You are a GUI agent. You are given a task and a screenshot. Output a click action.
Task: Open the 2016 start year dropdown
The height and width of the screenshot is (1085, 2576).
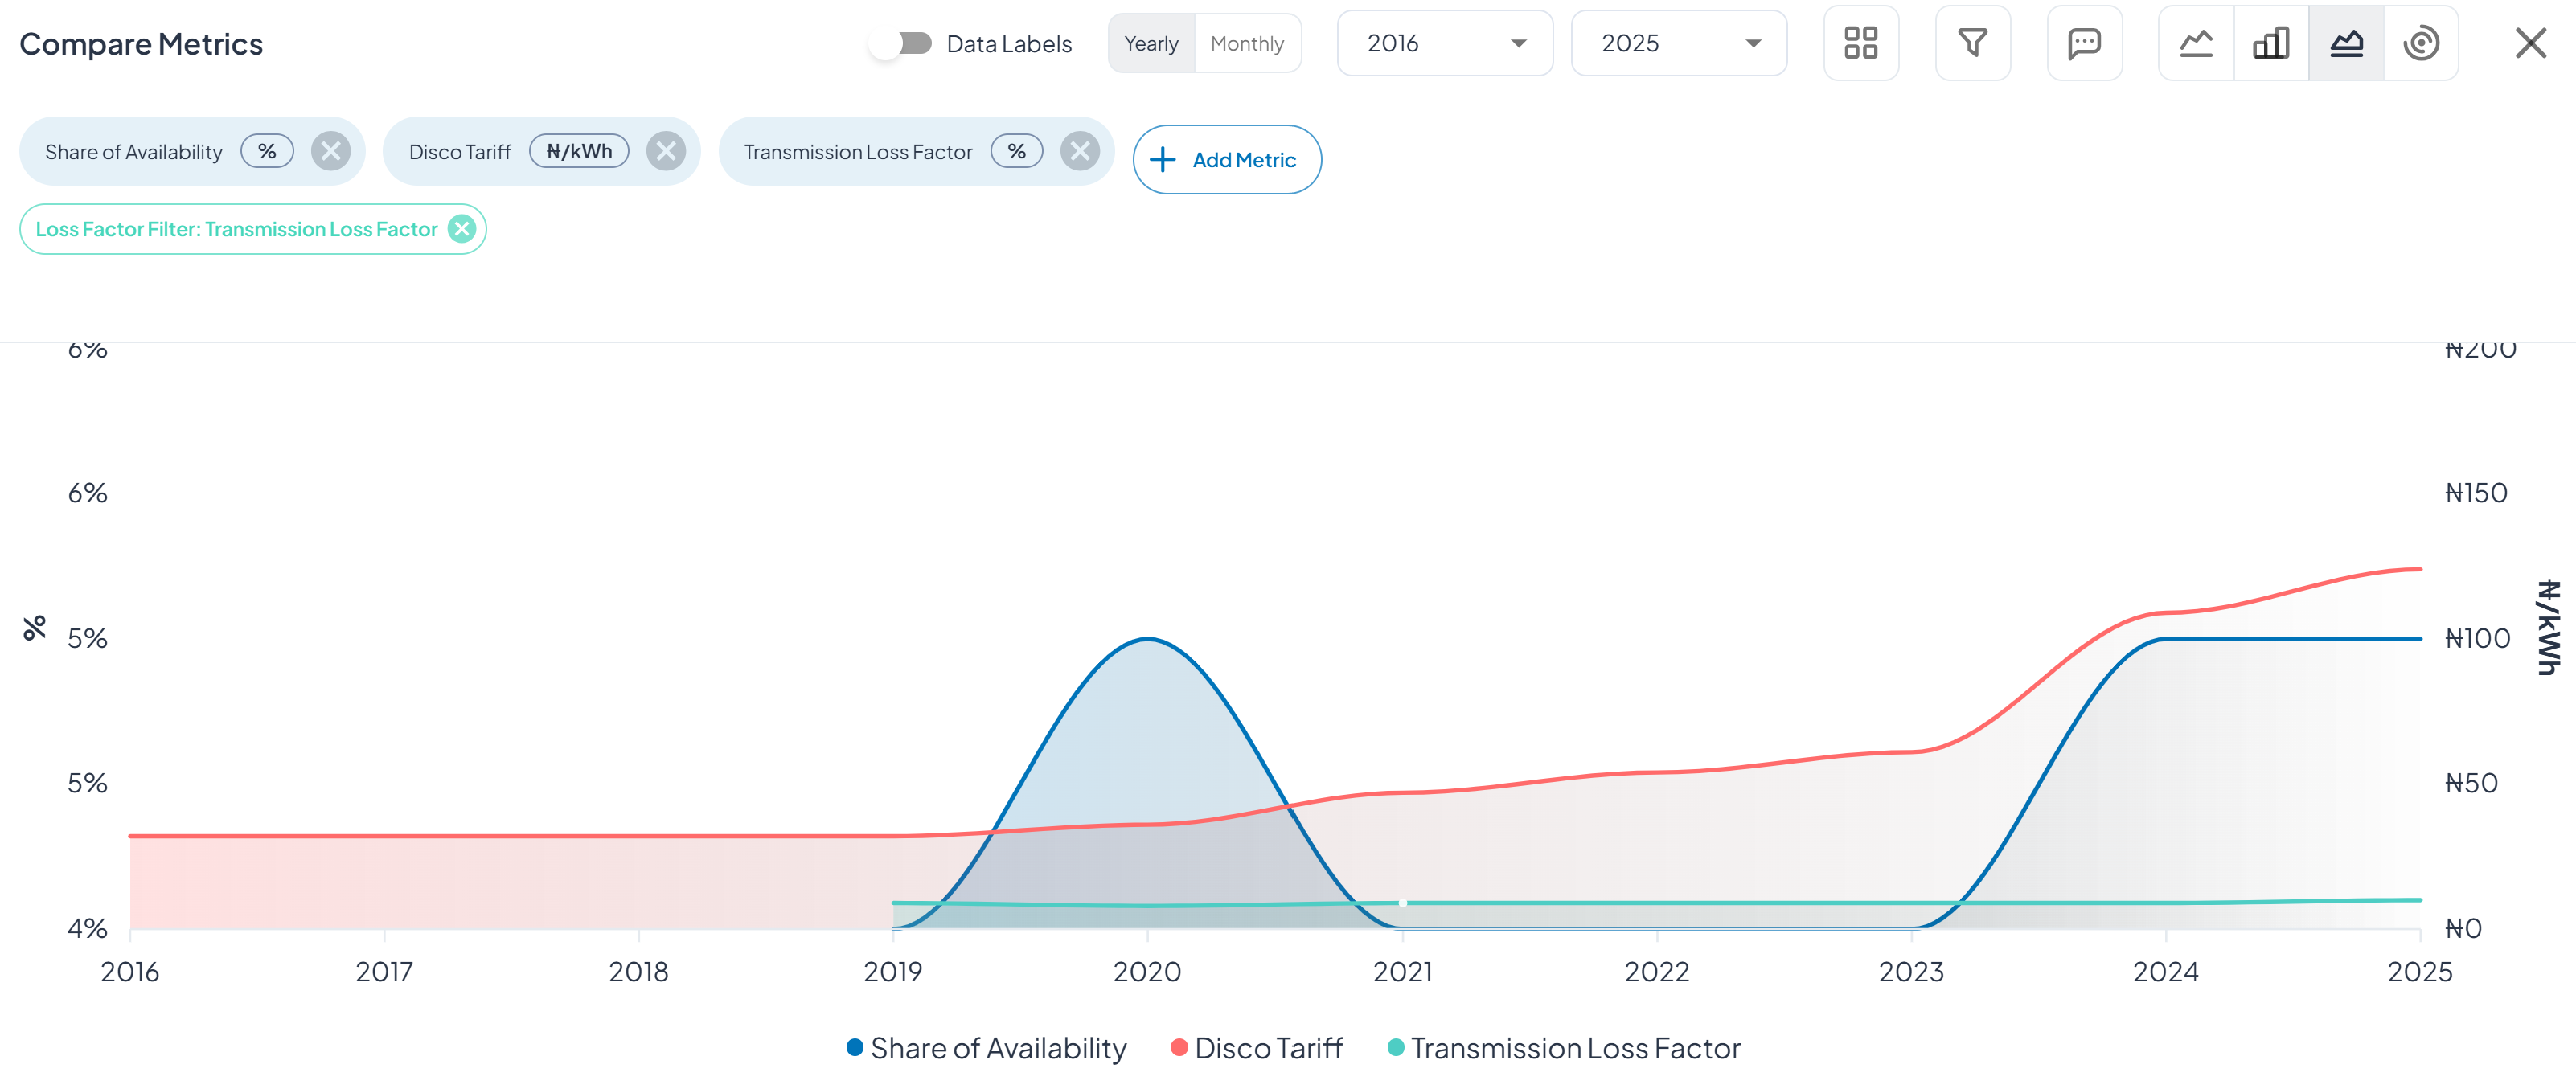[x=1444, y=43]
